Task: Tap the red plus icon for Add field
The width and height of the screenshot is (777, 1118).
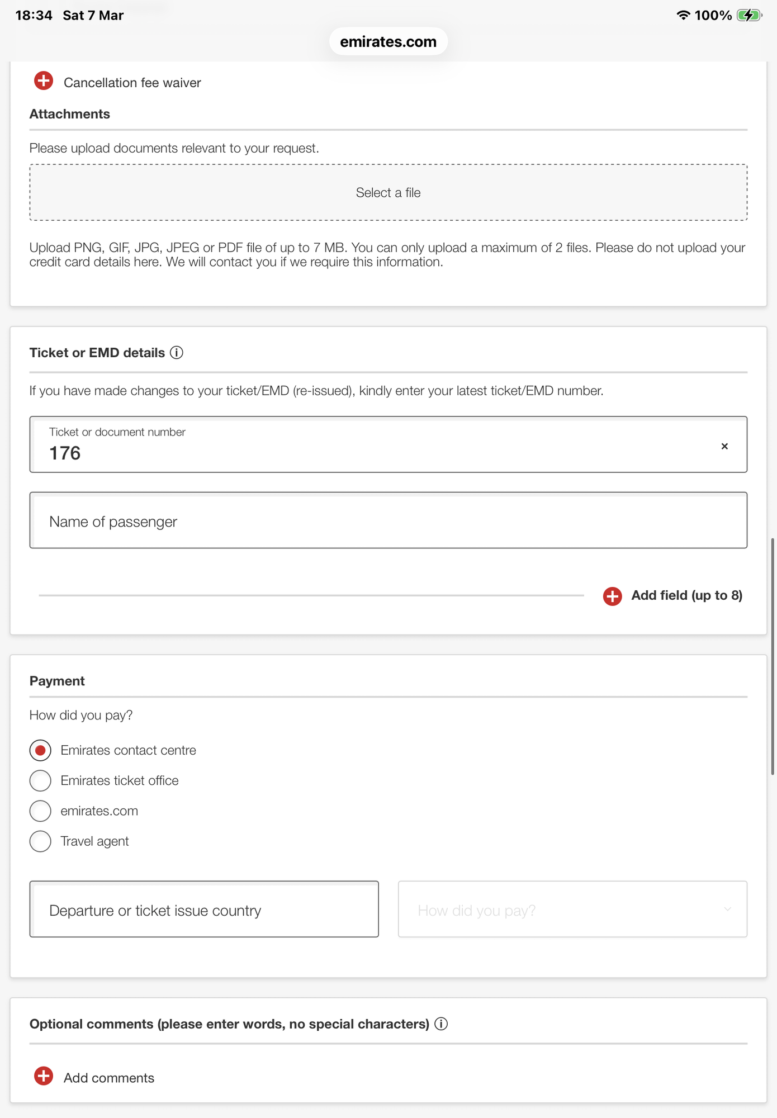Action: click(x=613, y=596)
